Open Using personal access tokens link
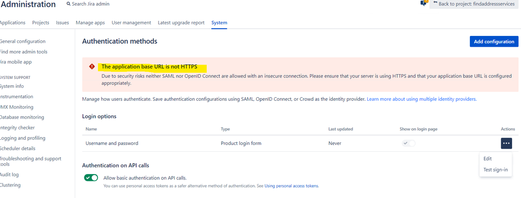Viewport: 521px width, 198px height. (292, 186)
